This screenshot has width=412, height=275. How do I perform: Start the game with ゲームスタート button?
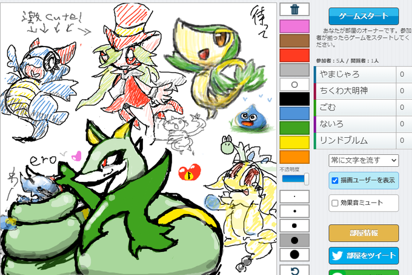tap(364, 16)
